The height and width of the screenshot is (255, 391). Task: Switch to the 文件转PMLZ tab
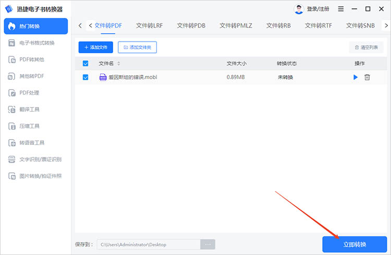coord(236,25)
